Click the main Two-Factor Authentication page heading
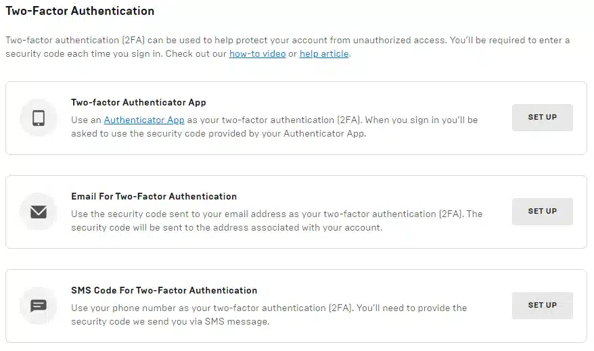 click(80, 11)
